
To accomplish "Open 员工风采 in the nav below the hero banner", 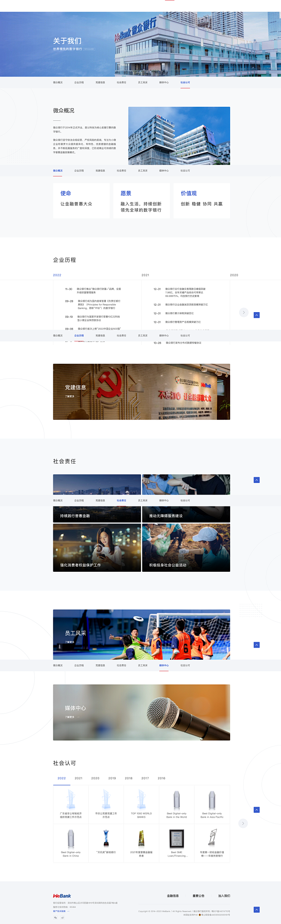I will [143, 82].
